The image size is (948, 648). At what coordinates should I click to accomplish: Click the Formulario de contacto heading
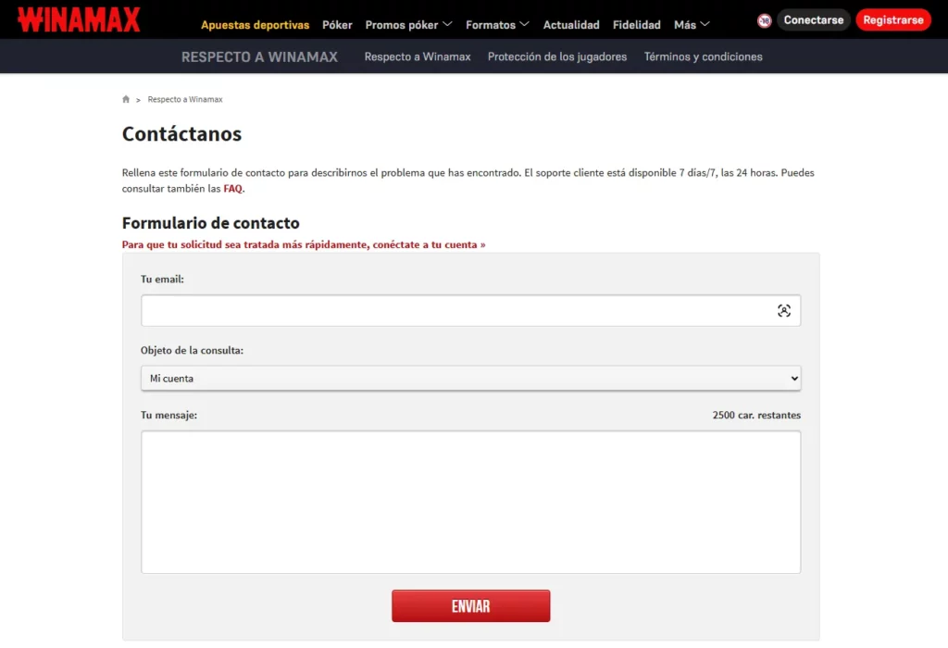click(211, 223)
